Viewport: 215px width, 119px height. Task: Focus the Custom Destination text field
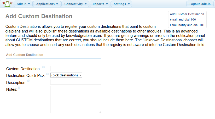[x=75, y=68]
